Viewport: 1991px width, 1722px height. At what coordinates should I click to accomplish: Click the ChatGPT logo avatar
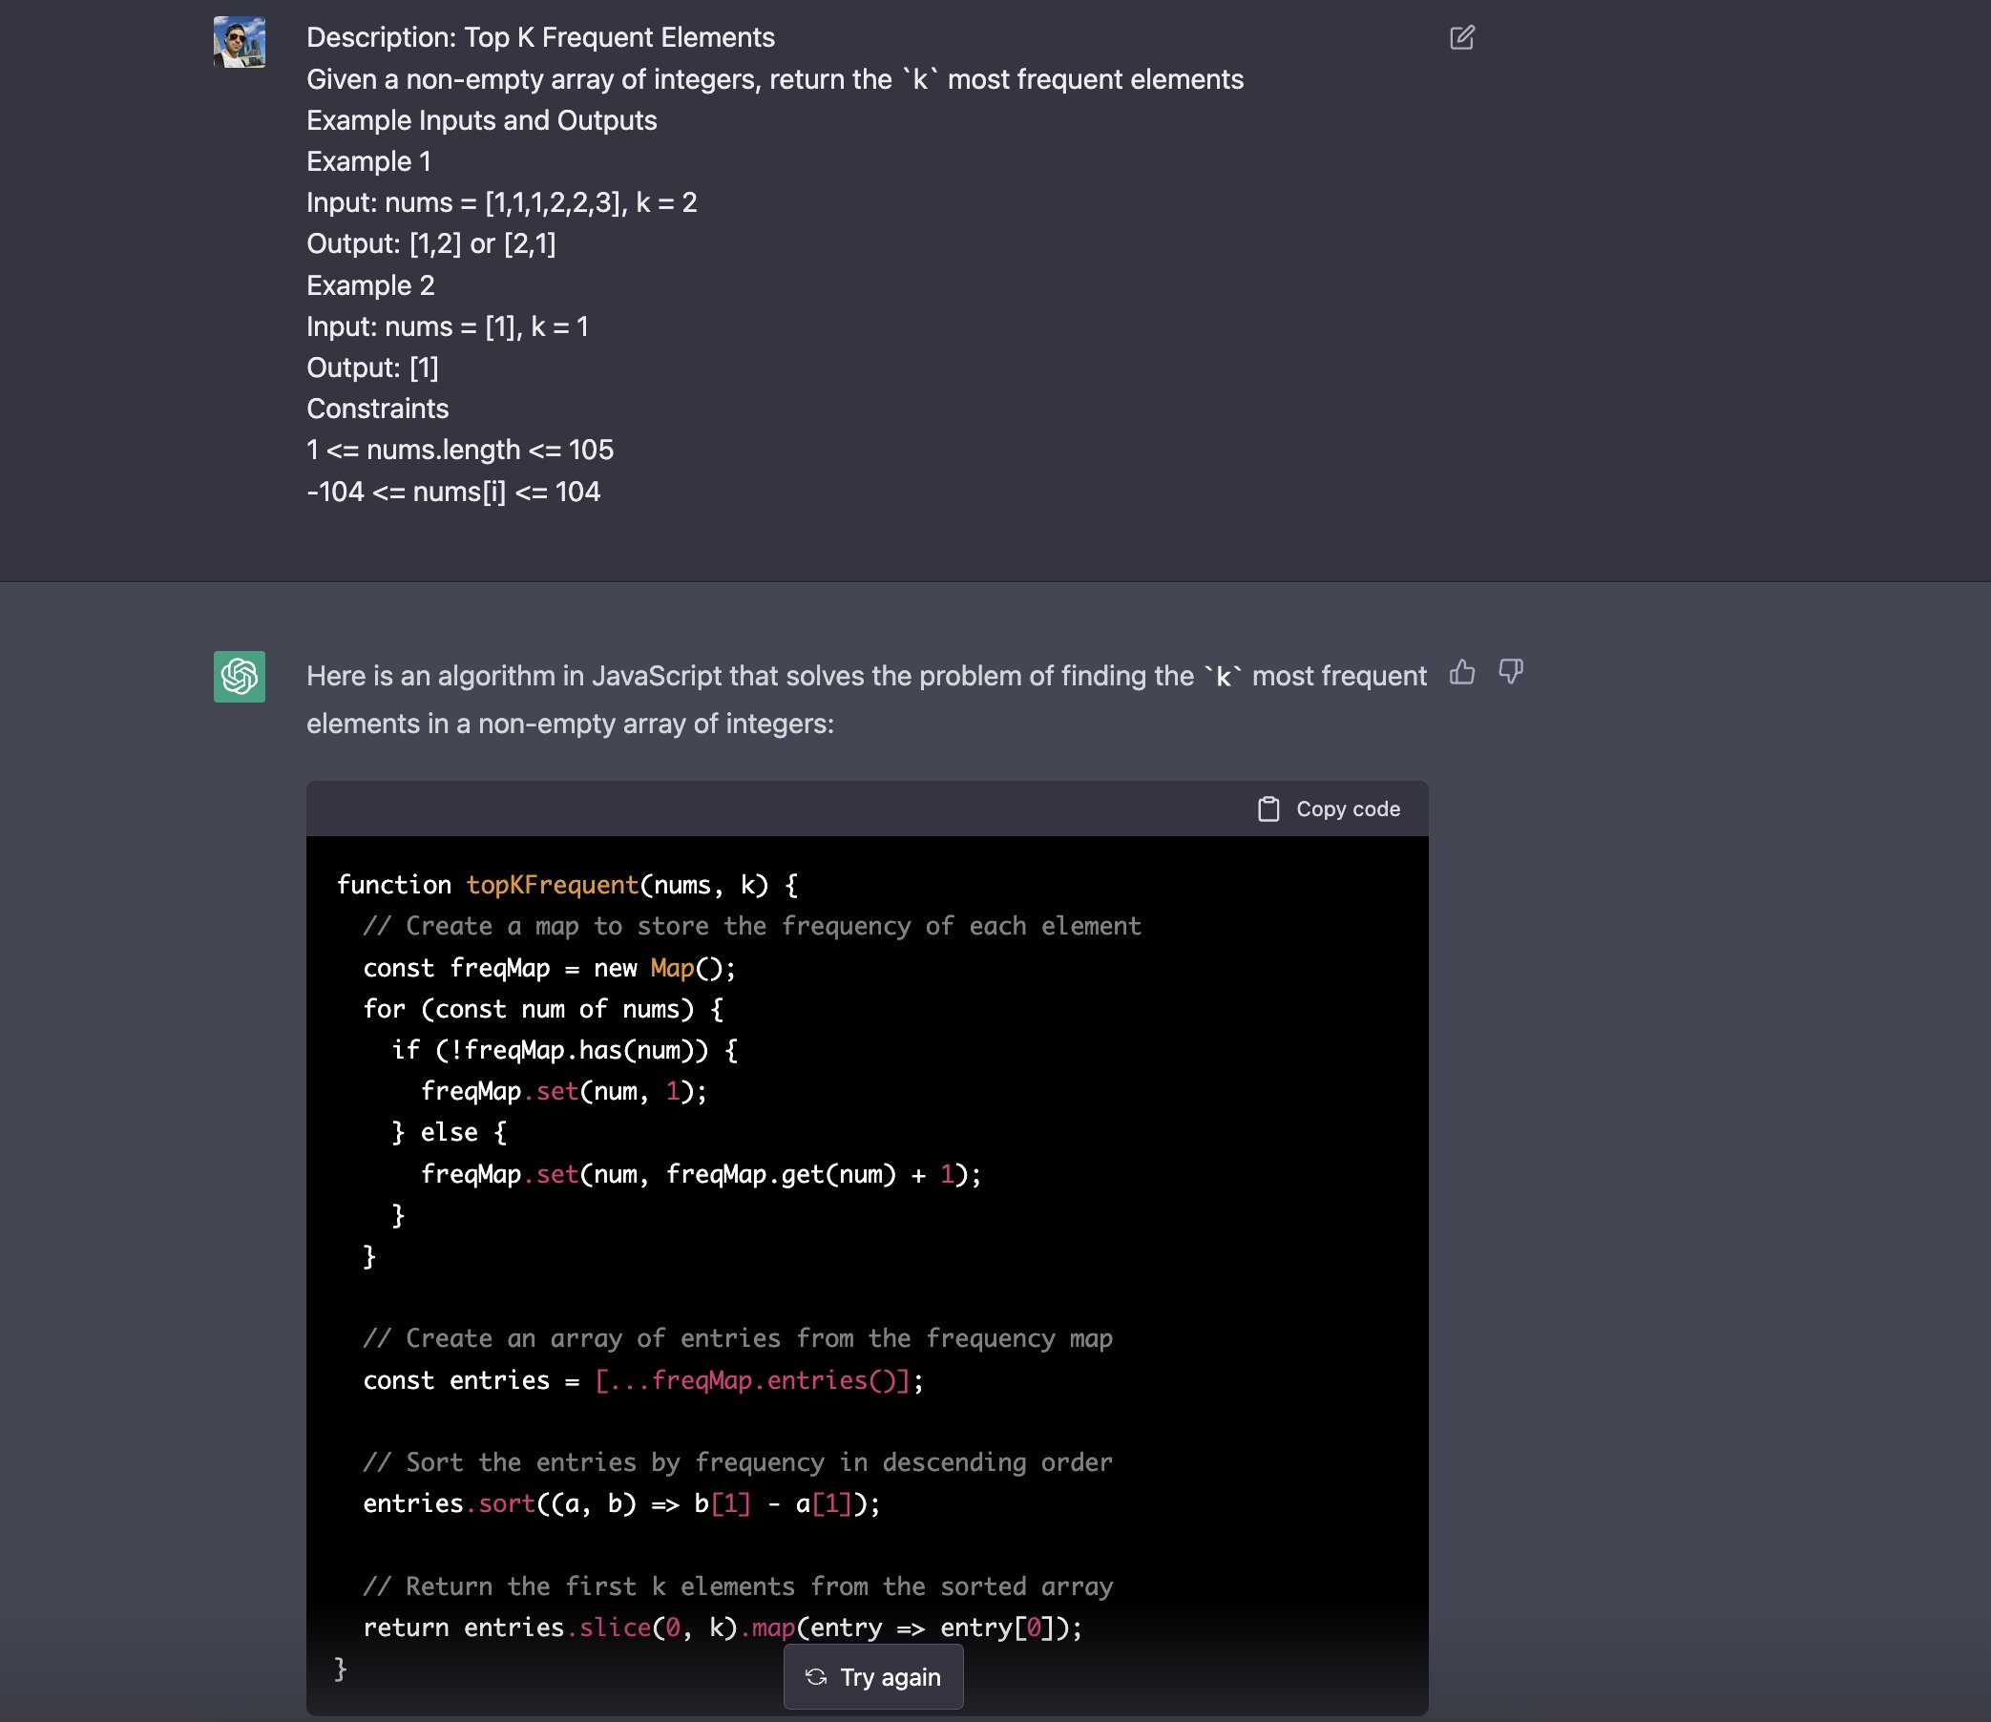point(240,677)
